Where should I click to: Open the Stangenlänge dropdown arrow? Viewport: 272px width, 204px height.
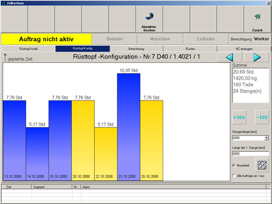[267, 138]
